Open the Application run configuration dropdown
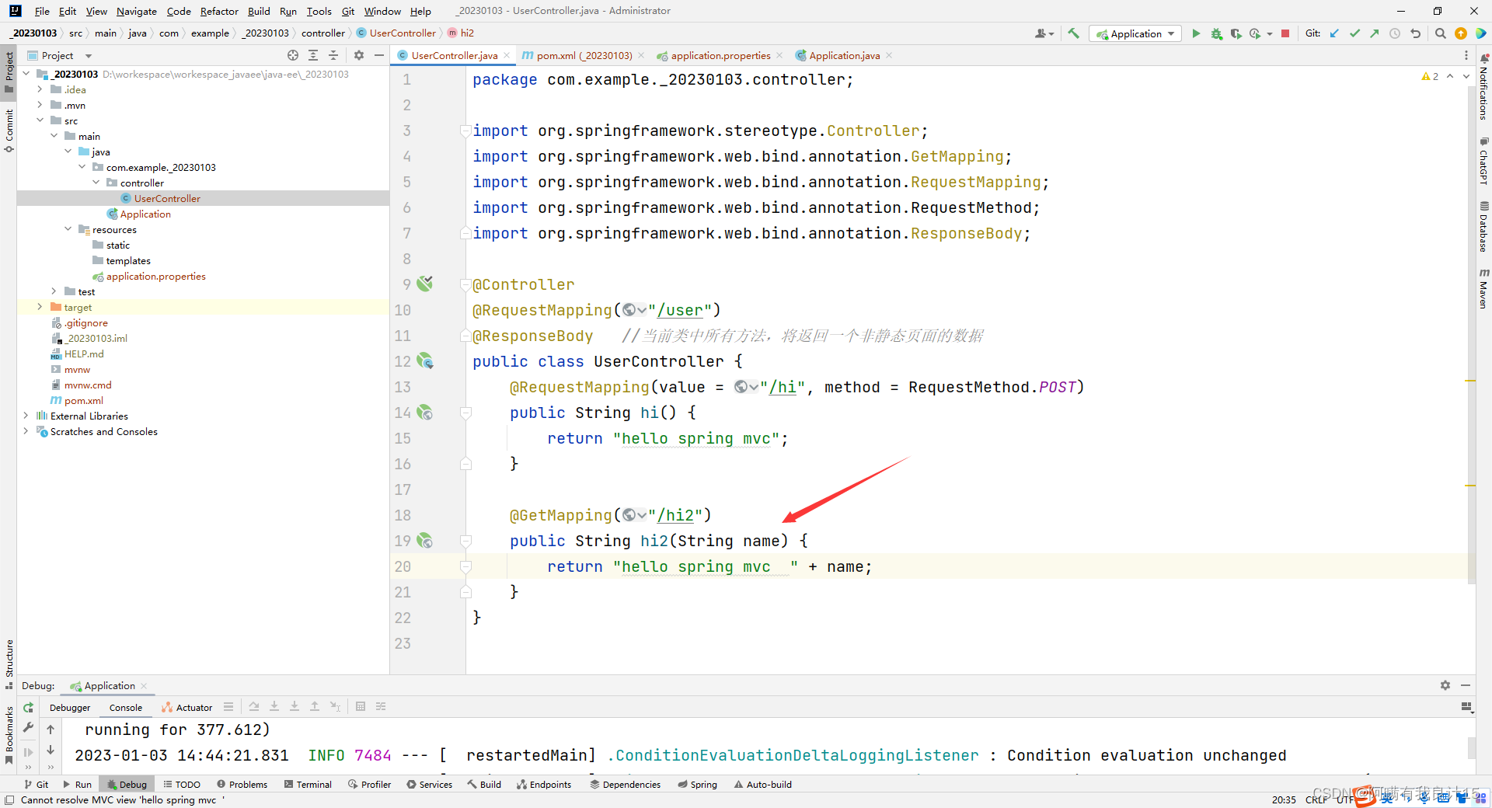1492x808 pixels. click(x=1136, y=33)
